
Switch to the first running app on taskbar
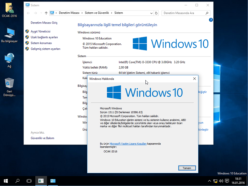pos(41,181)
